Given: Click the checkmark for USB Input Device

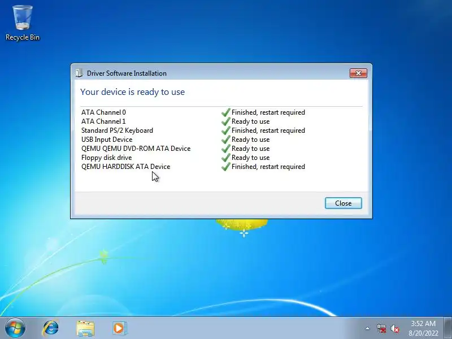Looking at the screenshot, I should (x=225, y=139).
